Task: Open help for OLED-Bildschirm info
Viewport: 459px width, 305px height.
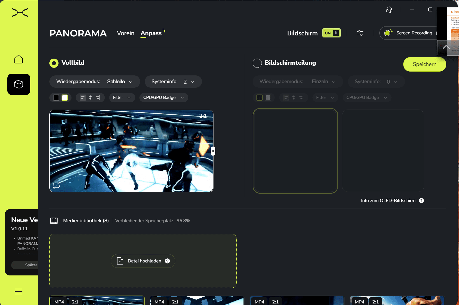Action: pyautogui.click(x=421, y=201)
